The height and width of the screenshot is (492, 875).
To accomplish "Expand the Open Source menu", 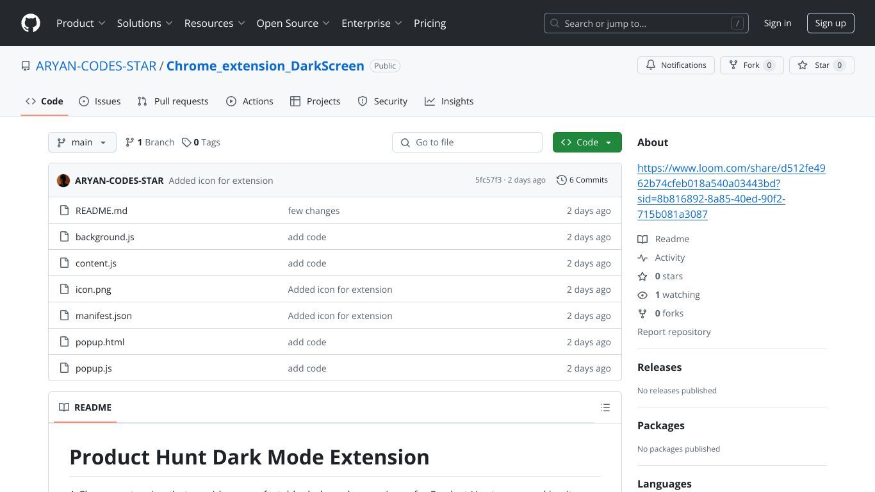I will (293, 23).
